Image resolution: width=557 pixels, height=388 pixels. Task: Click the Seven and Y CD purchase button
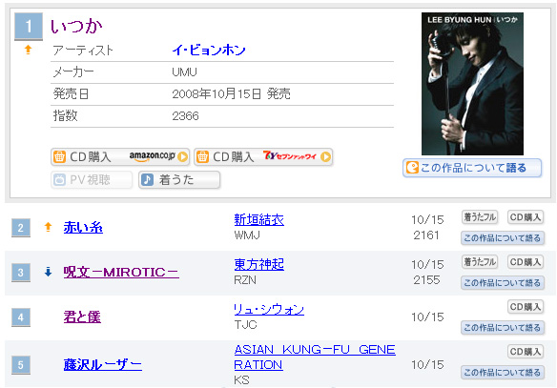pyautogui.click(x=263, y=156)
